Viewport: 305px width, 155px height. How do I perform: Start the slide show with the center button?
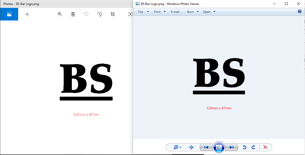click(x=219, y=147)
